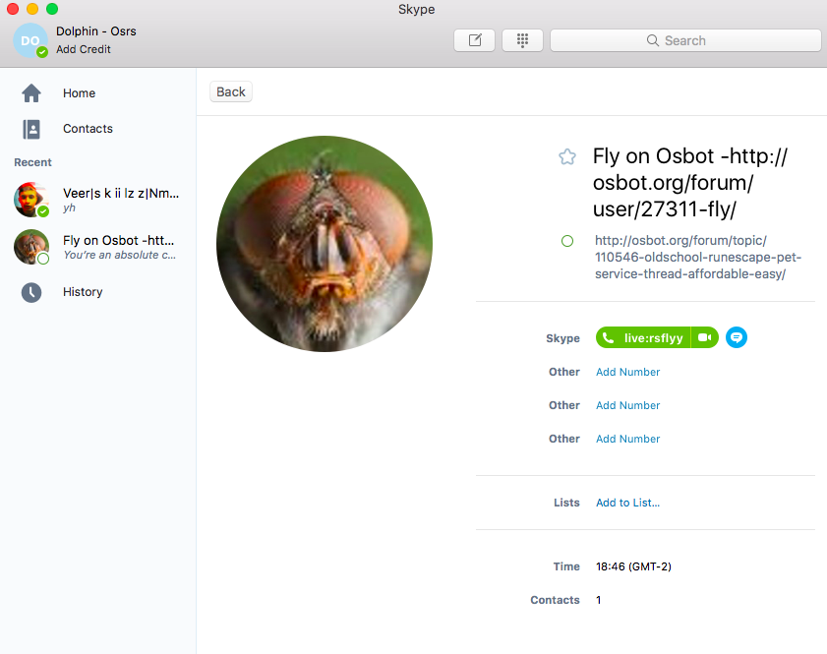This screenshot has height=654, width=827.
Task: Click the Back button
Action: pyautogui.click(x=231, y=91)
